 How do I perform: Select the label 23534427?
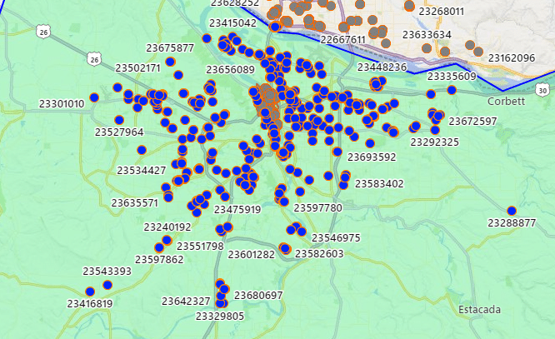point(142,170)
